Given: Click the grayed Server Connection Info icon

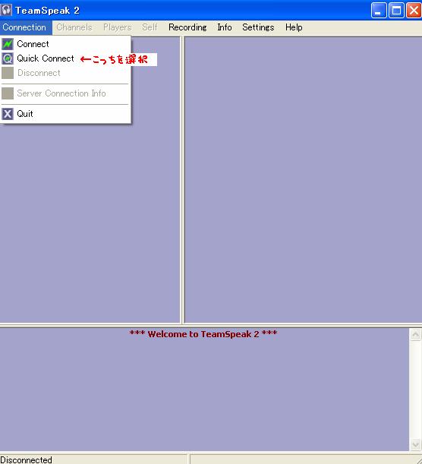Looking at the screenshot, I should click(x=8, y=93).
